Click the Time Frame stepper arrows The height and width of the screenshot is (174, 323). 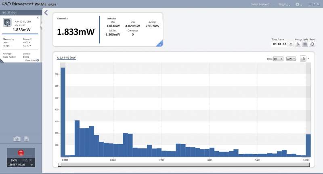[291, 44]
